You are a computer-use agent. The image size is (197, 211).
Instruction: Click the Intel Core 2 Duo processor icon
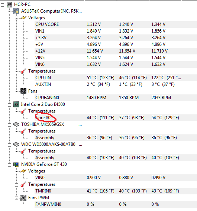(16, 104)
